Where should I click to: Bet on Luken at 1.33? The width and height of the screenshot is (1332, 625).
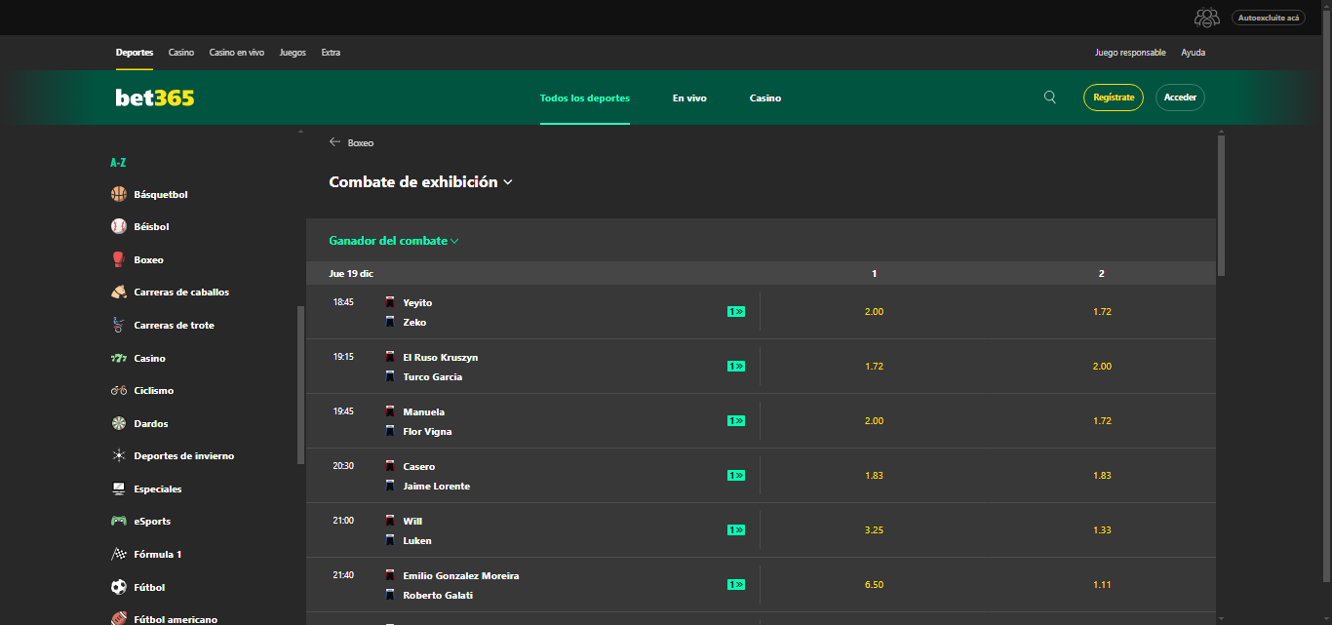[1102, 530]
